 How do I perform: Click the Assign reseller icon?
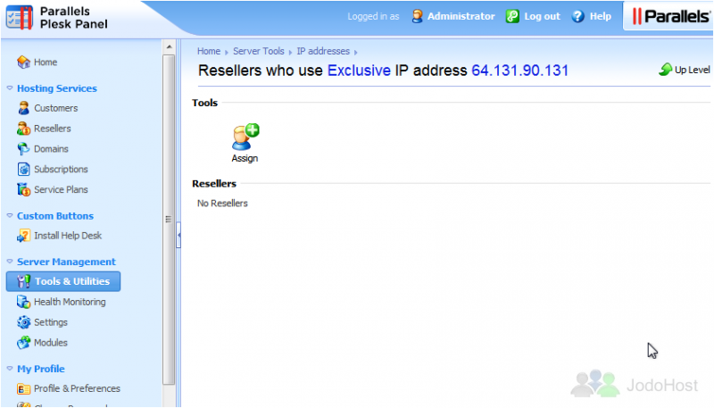pyautogui.click(x=245, y=137)
